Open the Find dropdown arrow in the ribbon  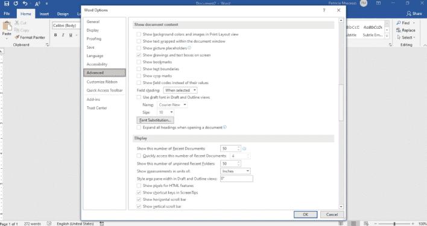click(414, 23)
